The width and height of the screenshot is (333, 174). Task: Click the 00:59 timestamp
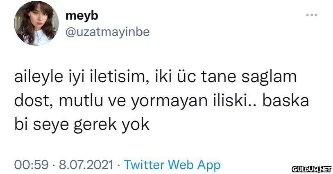[32, 165]
